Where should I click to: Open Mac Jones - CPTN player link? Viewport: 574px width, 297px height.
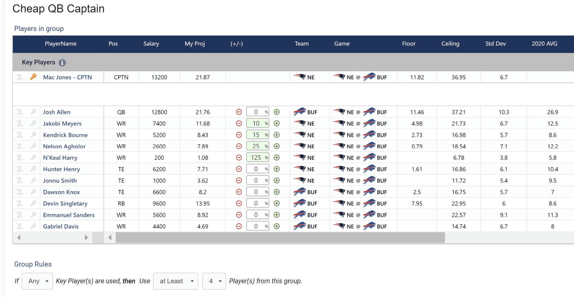[67, 77]
